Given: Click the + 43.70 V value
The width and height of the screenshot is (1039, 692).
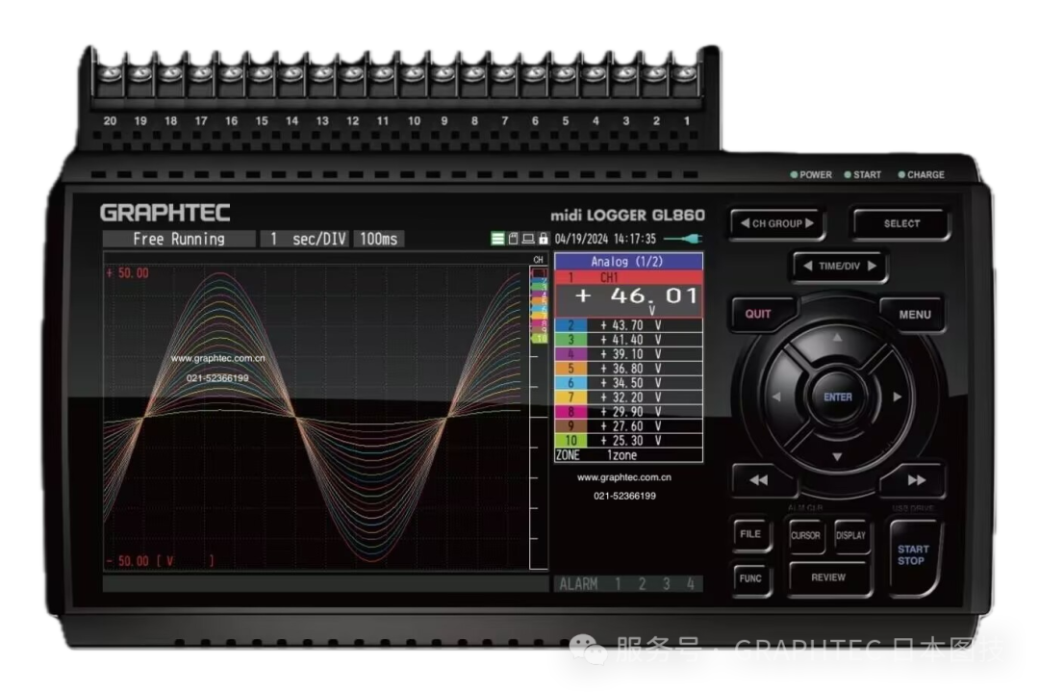Looking at the screenshot, I should (630, 325).
